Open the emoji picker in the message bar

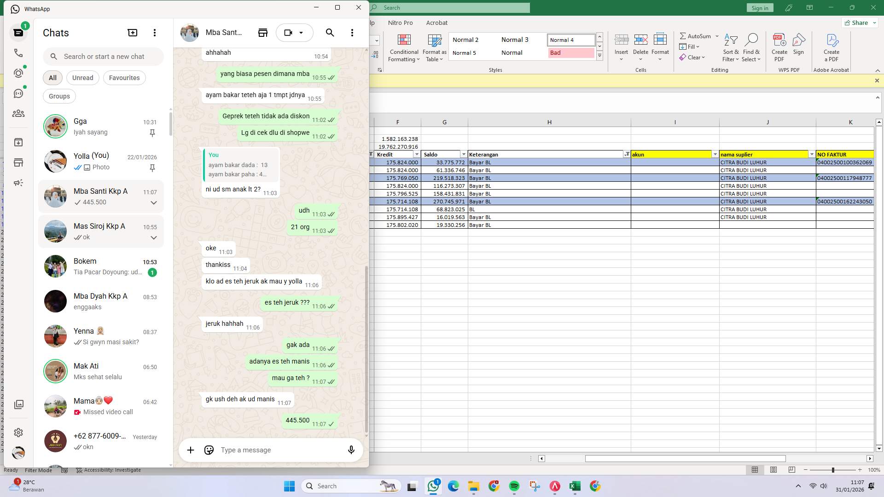(209, 450)
